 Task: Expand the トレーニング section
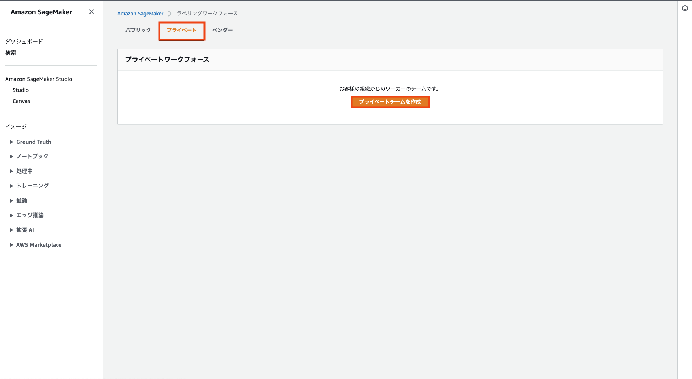pyautogui.click(x=11, y=186)
